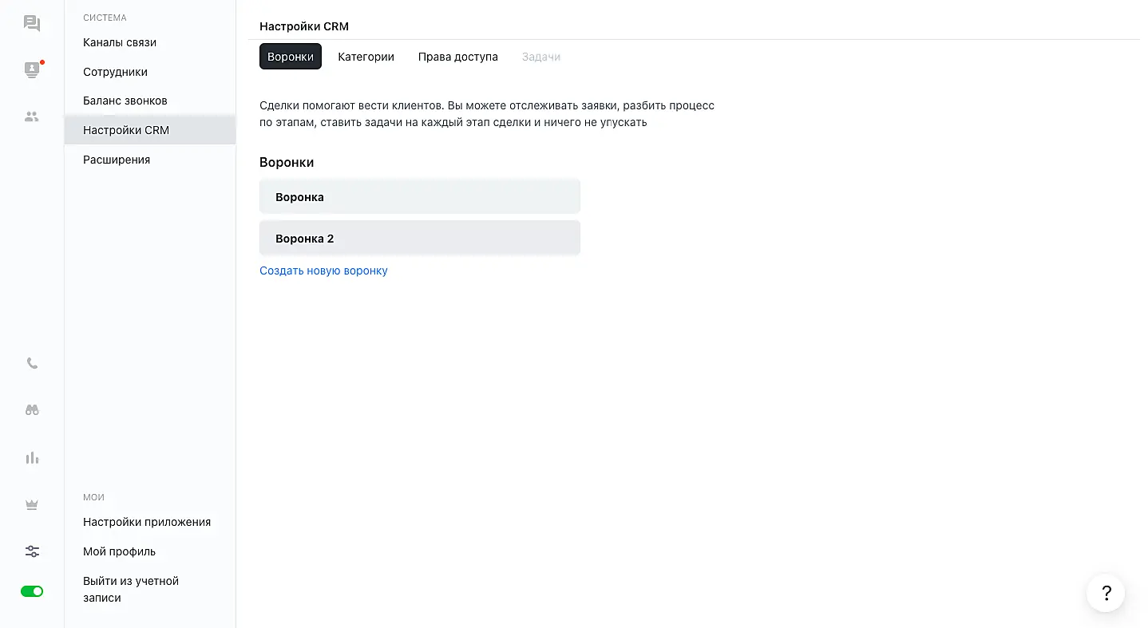Screen dimensions: 1148x628
Task: Click the phone calls icon
Action: [x=32, y=363]
